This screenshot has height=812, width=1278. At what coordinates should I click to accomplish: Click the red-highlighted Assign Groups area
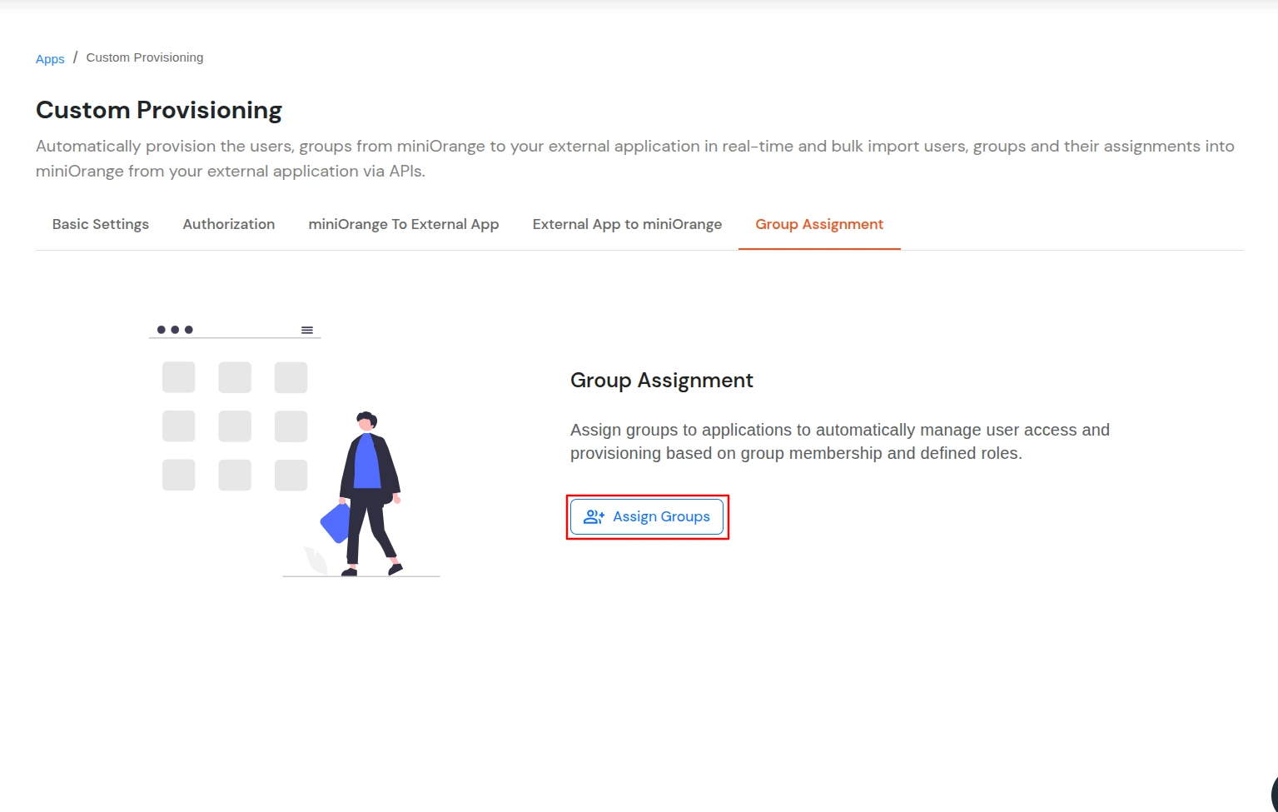(x=647, y=516)
